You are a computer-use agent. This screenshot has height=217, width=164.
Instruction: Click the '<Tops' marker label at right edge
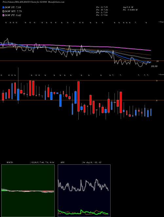[x=161, y=22]
